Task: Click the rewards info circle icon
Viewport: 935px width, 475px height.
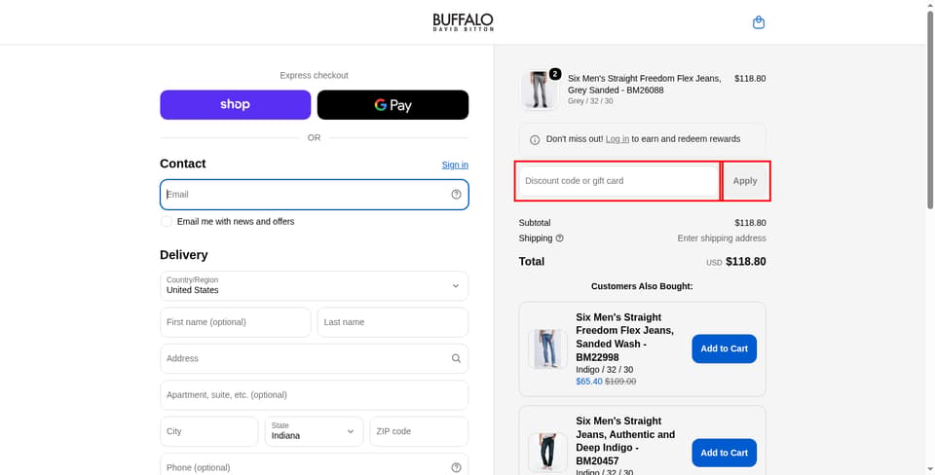Action: 535,139
